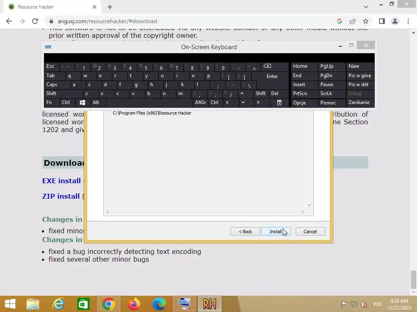Image resolution: width=417 pixels, height=312 pixels.
Task: Open Chrome profile avatar
Action: (x=395, y=21)
